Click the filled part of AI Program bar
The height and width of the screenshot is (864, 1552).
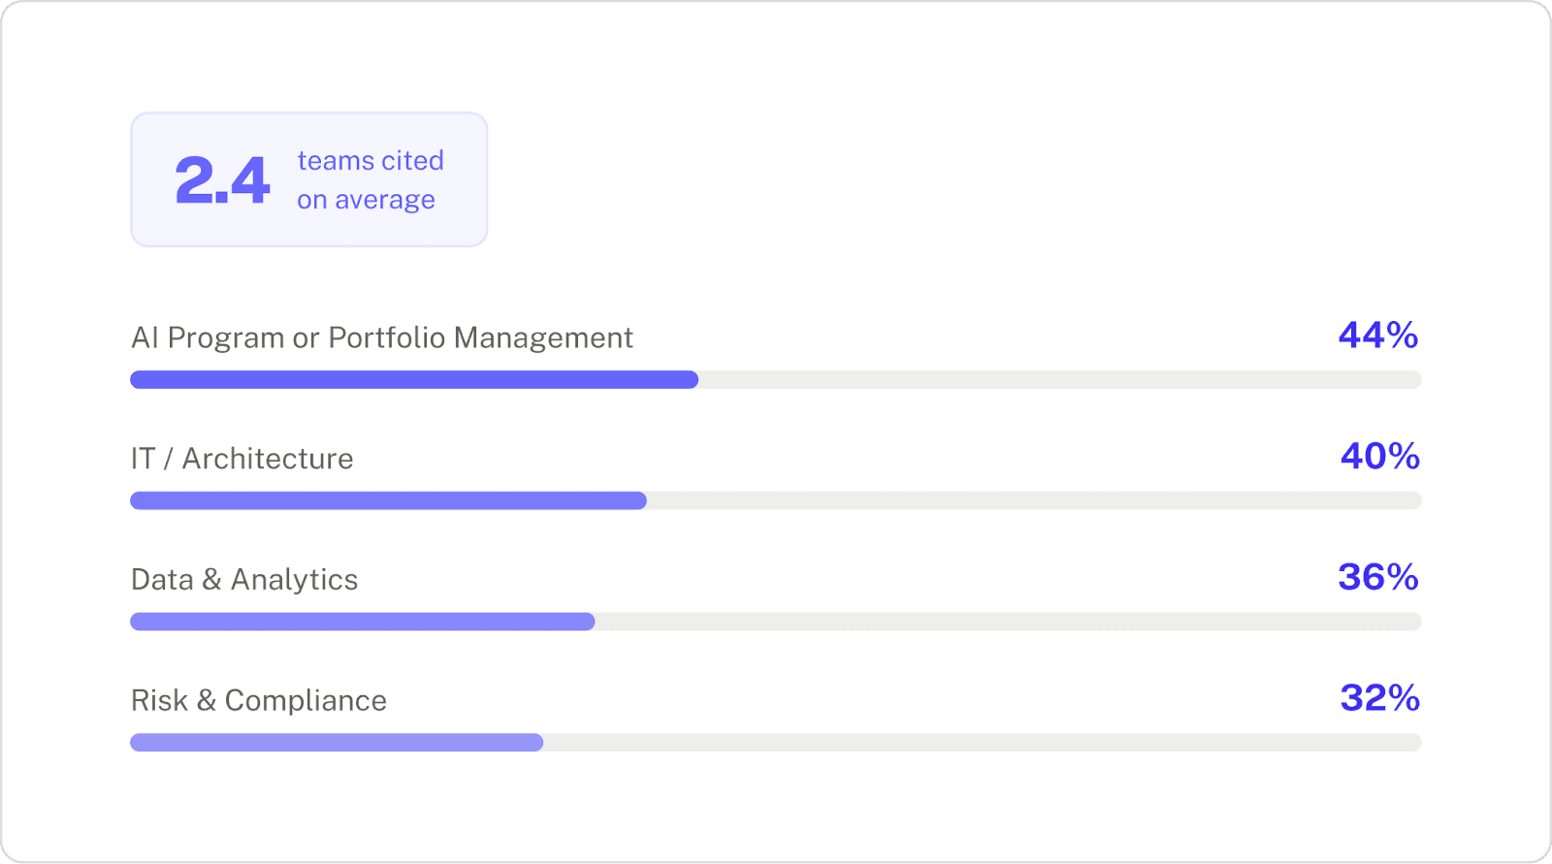pos(414,380)
